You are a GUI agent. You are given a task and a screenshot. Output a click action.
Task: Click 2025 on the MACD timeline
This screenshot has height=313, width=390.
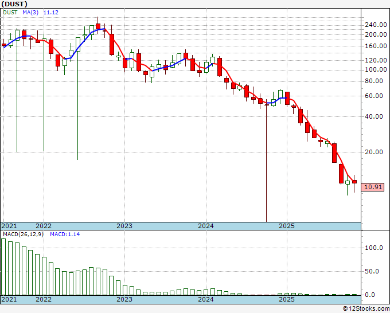[287, 299]
